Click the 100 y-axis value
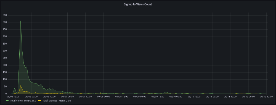The height and width of the screenshot is (105, 276). 5,80
